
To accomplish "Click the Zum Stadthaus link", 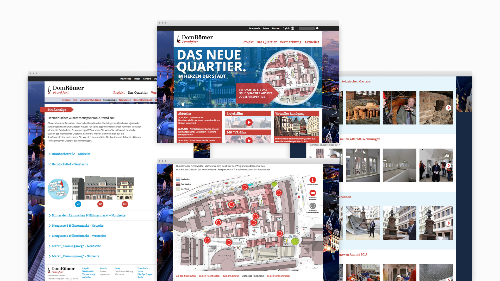I will tap(230, 276).
